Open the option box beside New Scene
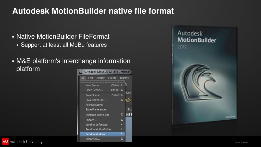 pyautogui.click(x=122, y=85)
